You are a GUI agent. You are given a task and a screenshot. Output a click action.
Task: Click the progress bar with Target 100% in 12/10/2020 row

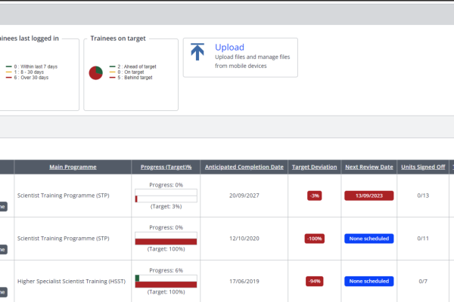tap(166, 239)
